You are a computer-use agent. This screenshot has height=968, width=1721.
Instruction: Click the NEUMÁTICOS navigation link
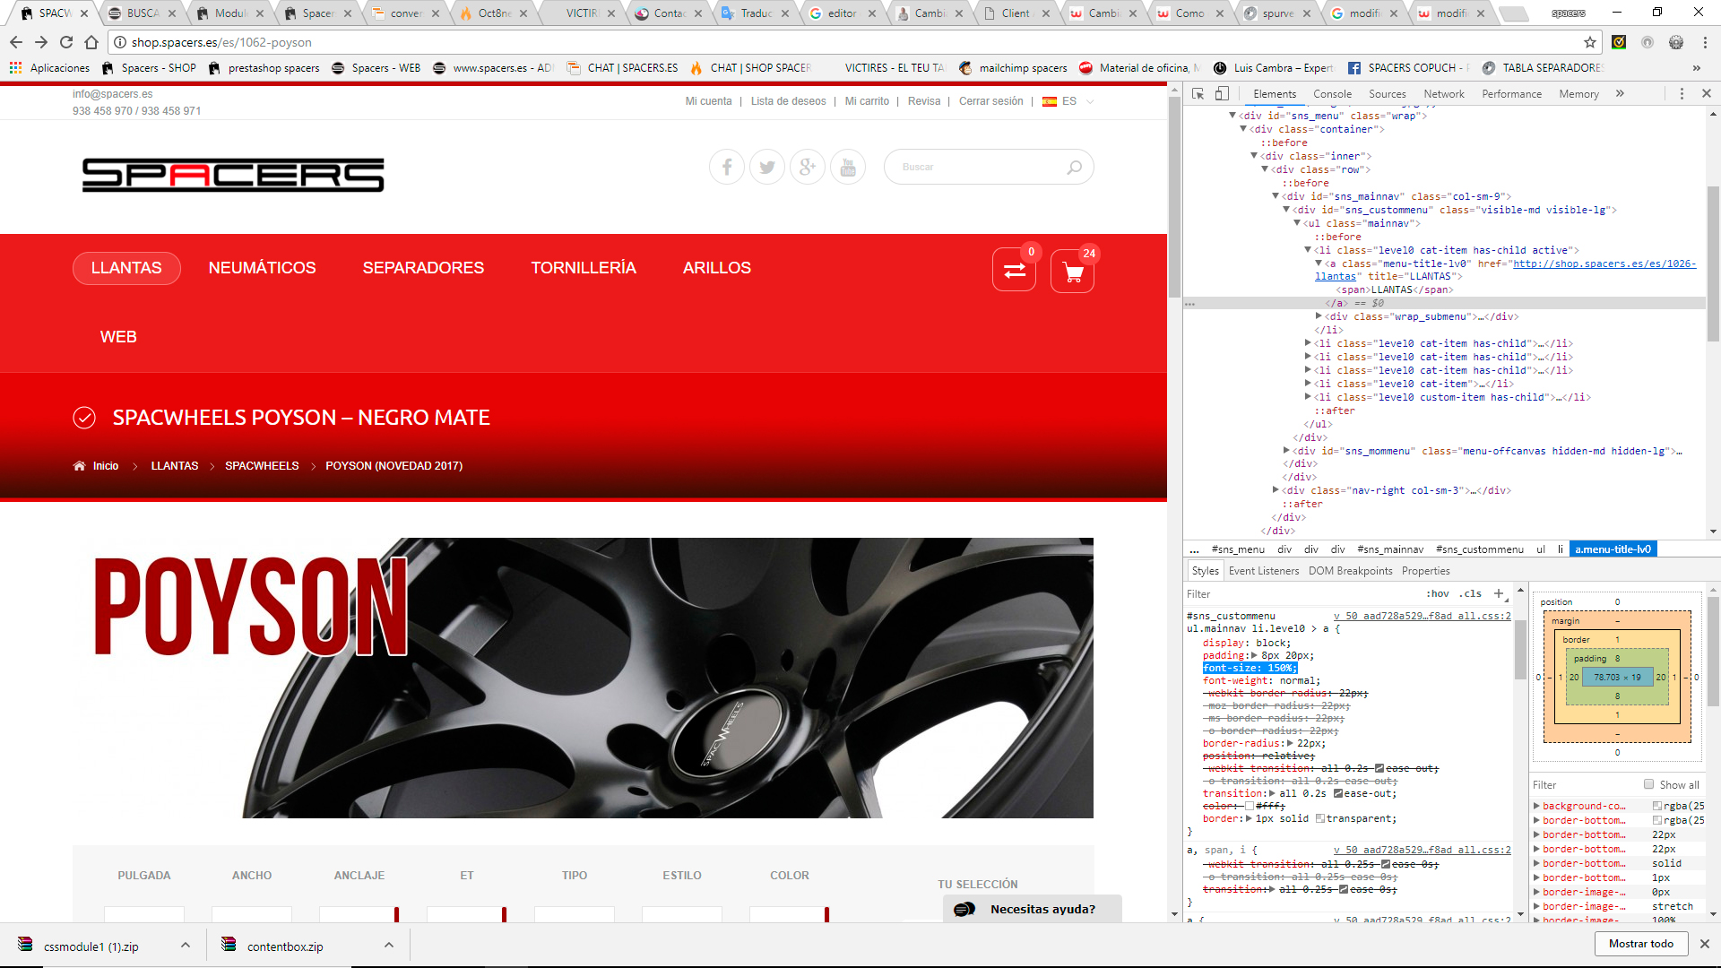[x=262, y=268]
